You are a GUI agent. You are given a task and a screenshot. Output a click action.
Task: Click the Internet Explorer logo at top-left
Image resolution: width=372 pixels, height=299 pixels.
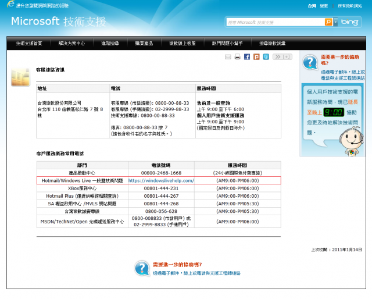[x=10, y=5]
